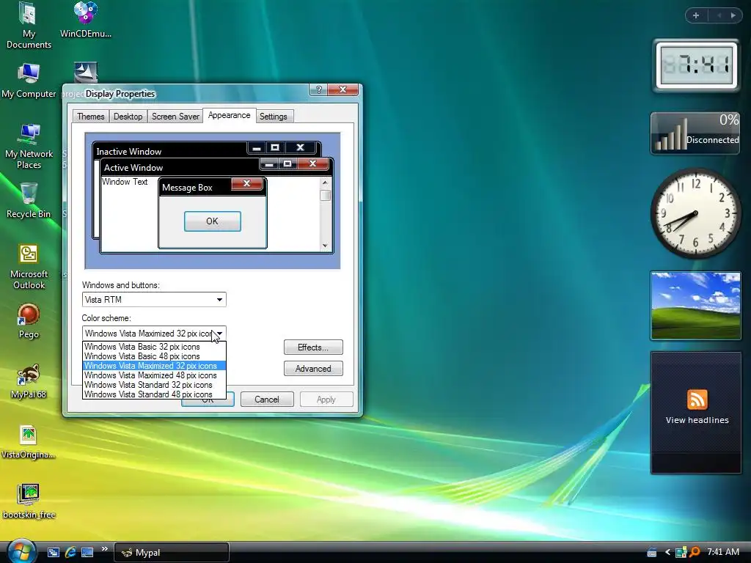Open the Advanced appearance button

click(x=313, y=369)
